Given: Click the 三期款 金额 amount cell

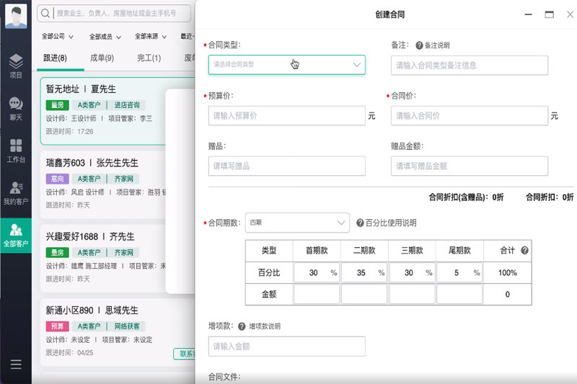Looking at the screenshot, I should pyautogui.click(x=412, y=295).
